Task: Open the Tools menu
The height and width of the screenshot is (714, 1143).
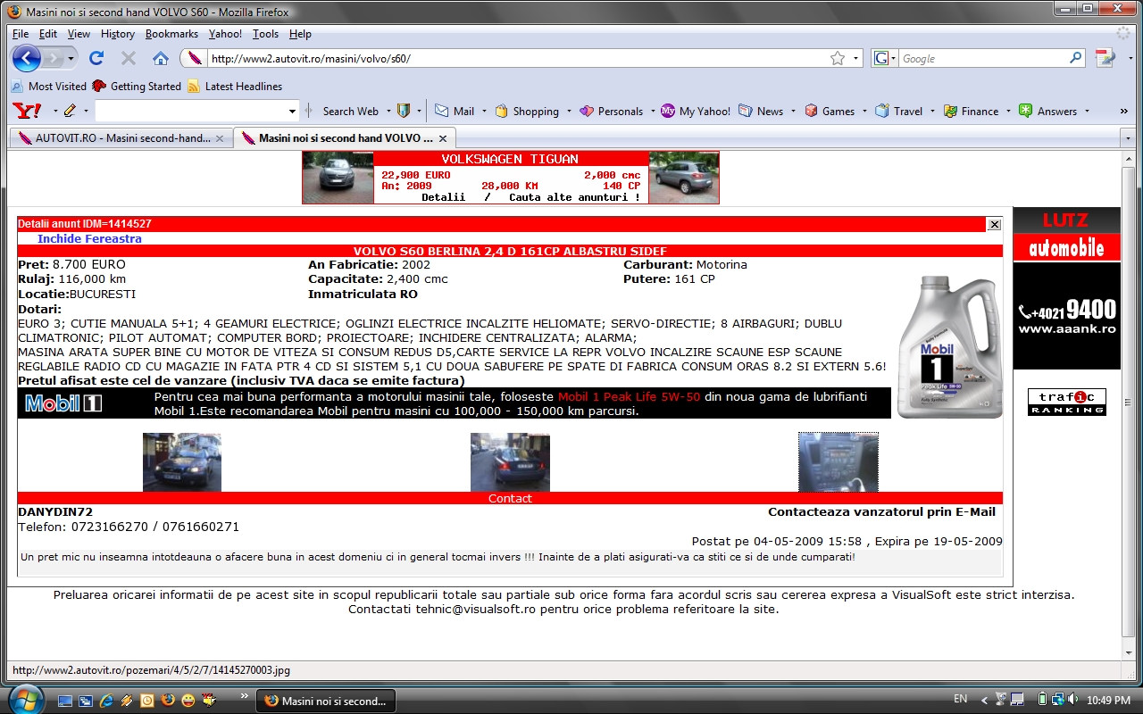Action: (265, 34)
